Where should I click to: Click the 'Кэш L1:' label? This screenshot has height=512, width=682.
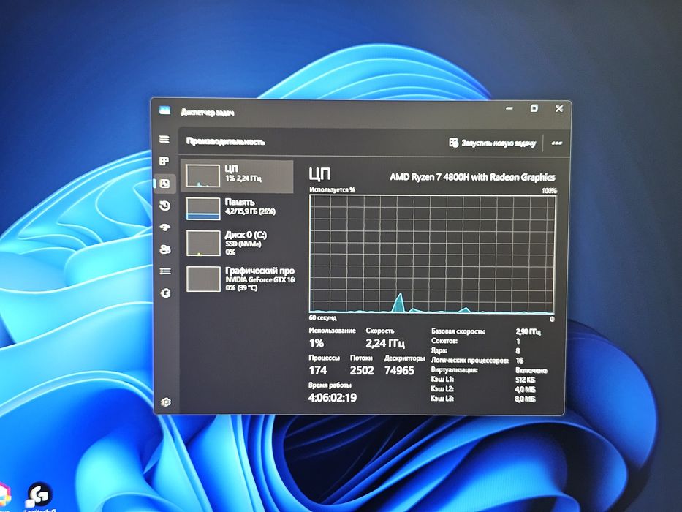tap(442, 379)
